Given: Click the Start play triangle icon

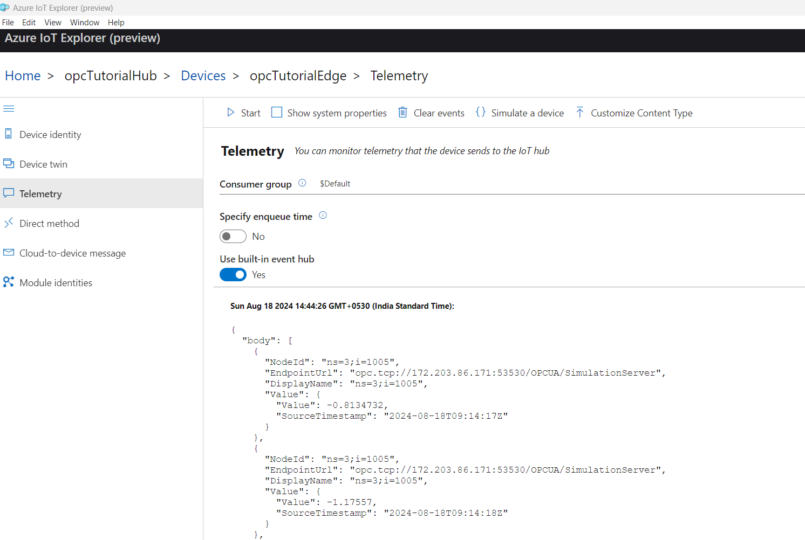Looking at the screenshot, I should [231, 113].
